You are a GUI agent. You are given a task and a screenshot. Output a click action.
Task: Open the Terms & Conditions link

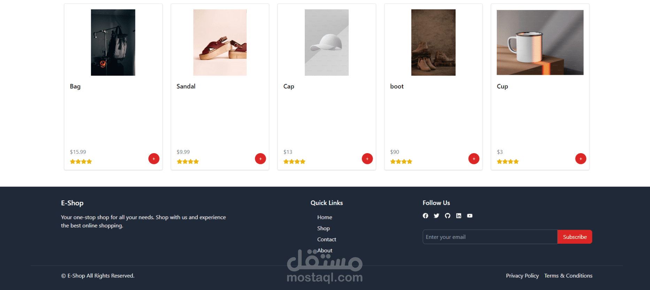568,276
